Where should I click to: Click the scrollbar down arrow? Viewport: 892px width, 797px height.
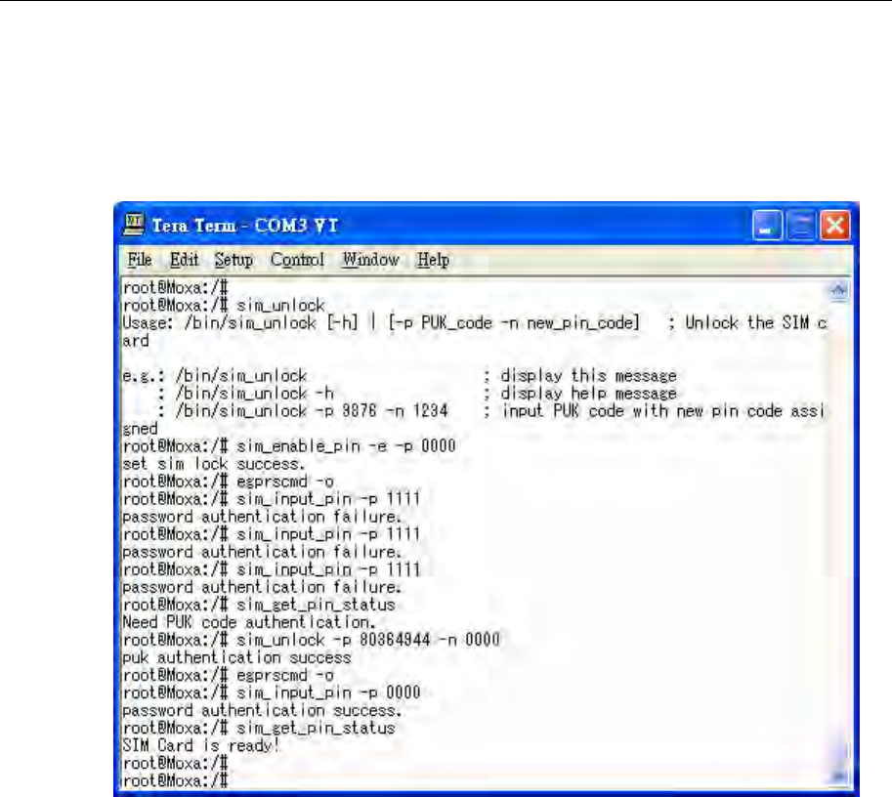pos(838,776)
